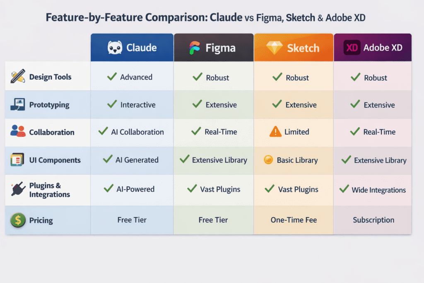This screenshot has height=283, width=424.
Task: Select the Sketch diamond logo
Action: pyautogui.click(x=274, y=48)
